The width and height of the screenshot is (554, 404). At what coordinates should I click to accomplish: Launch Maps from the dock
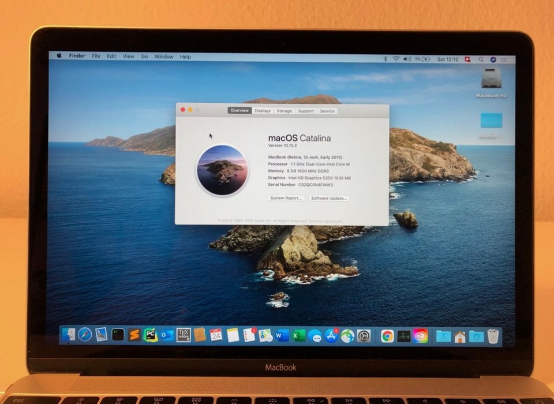[265, 335]
